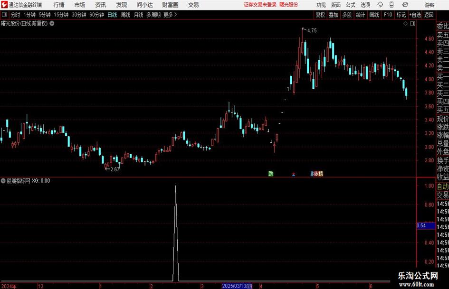449x289 pixels.
Task: Open the customer service headset icon
Action: click(380, 5)
